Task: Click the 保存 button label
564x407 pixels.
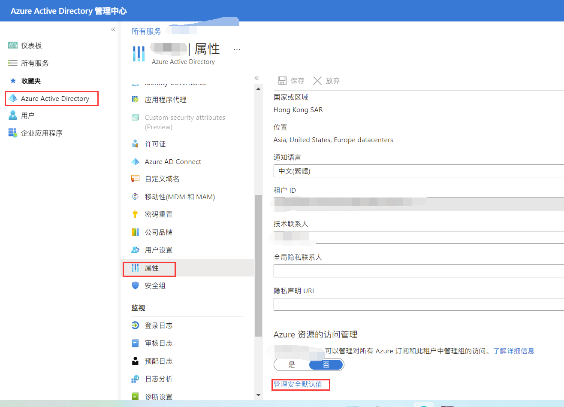Action: 297,81
